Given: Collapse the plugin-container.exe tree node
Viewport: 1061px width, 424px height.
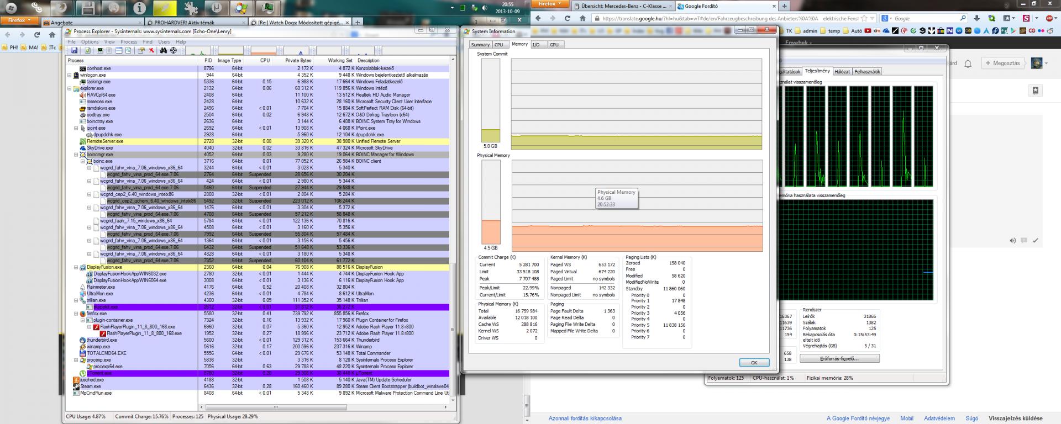Looking at the screenshot, I should [83, 320].
